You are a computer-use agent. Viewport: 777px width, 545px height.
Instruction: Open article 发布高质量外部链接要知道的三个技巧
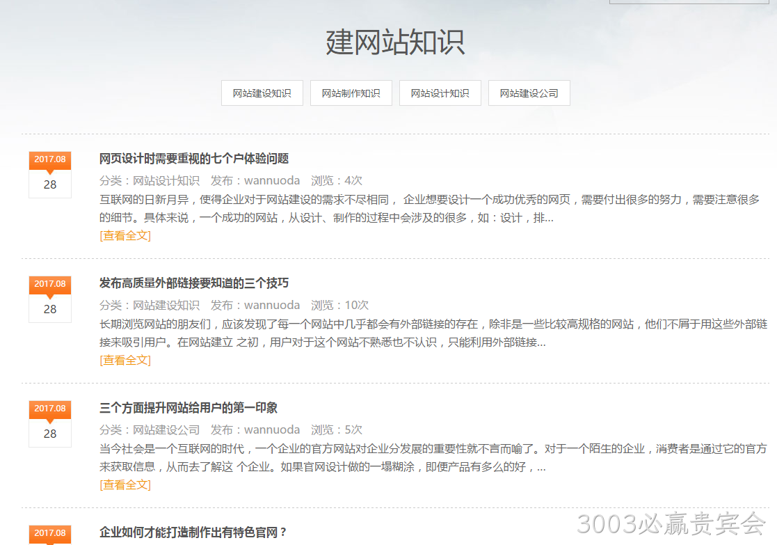(x=194, y=283)
